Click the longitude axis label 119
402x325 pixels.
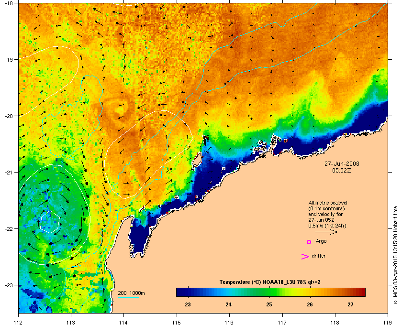tap(388, 322)
